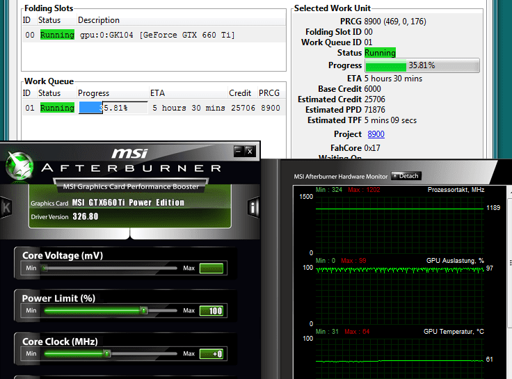Adjust the Power Limit slider handle
This screenshot has height=379, width=512.
(x=144, y=310)
